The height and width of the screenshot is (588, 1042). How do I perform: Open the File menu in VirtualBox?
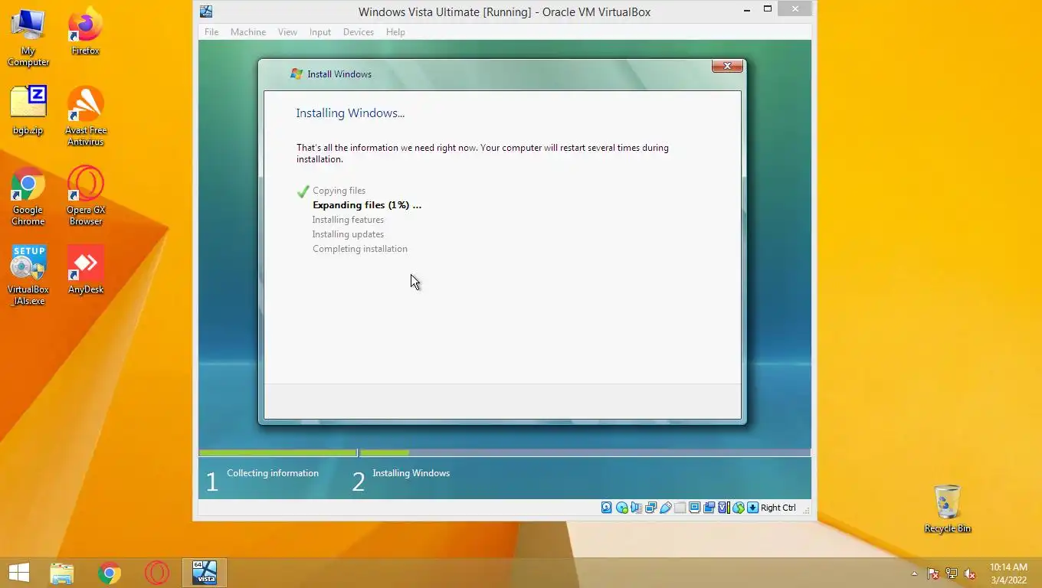211,32
